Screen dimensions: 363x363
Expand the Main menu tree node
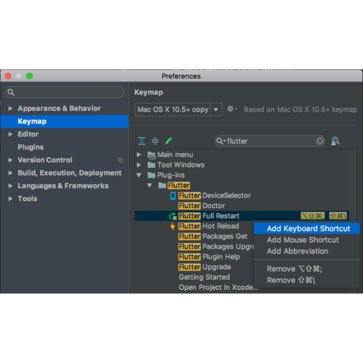coord(139,155)
